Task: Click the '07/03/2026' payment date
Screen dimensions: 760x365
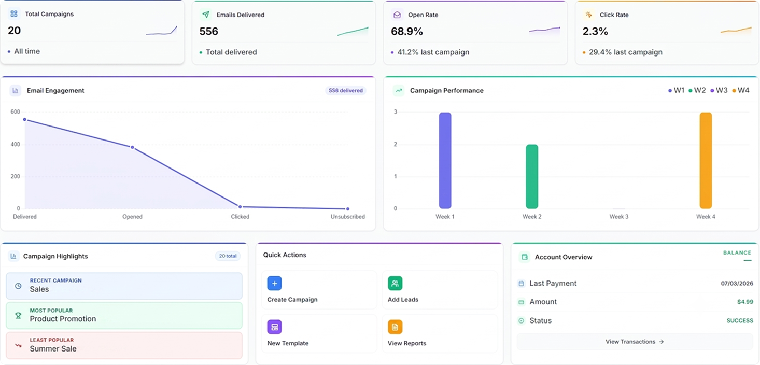Action: pos(737,284)
